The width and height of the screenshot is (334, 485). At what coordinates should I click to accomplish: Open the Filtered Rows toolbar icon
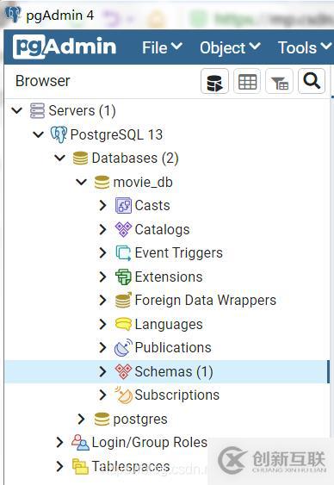(x=279, y=81)
